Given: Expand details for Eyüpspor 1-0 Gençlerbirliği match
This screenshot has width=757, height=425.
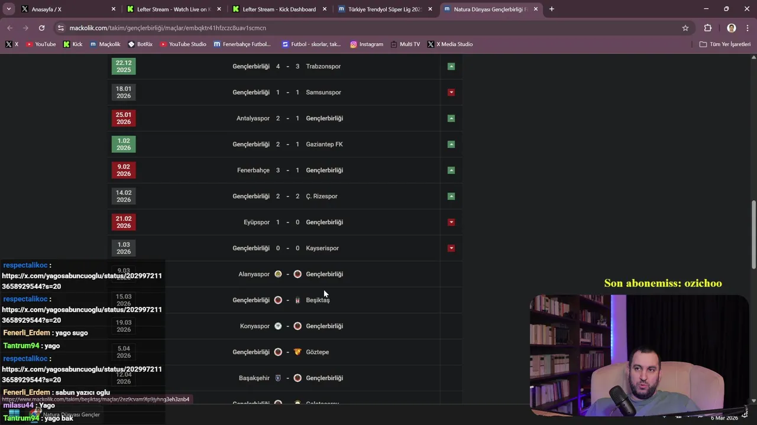Looking at the screenshot, I should click(451, 222).
